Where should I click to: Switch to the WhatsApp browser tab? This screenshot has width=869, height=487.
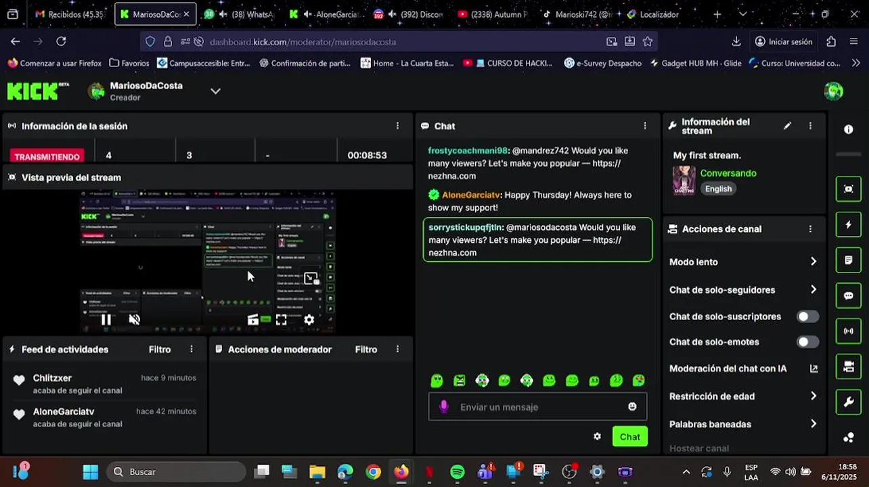(238, 14)
